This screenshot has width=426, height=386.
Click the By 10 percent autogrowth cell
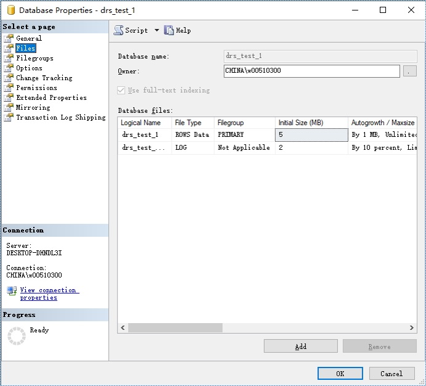click(382, 148)
